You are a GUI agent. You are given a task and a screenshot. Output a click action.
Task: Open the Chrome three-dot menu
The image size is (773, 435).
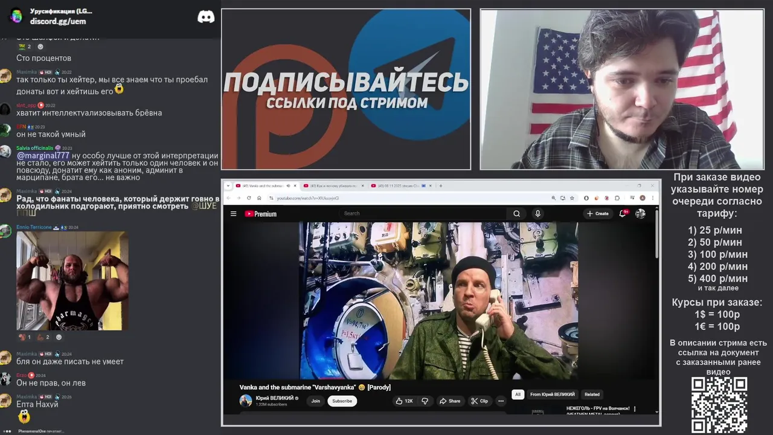653,198
